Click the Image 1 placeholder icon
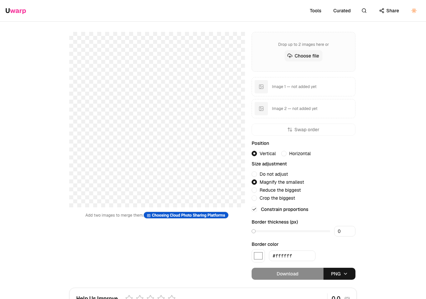This screenshot has width=426, height=299. tap(261, 87)
